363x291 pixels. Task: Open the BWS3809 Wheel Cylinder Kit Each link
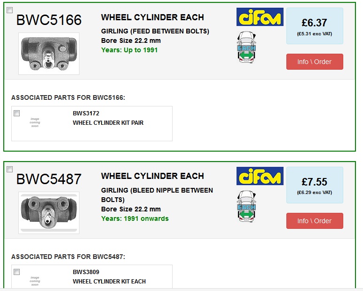click(x=109, y=281)
